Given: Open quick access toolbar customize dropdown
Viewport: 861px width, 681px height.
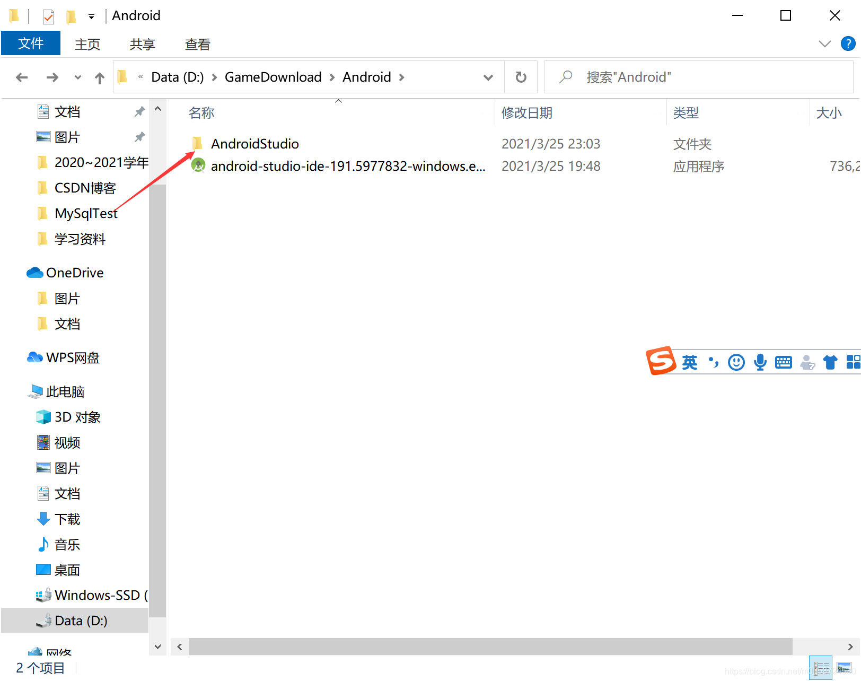Looking at the screenshot, I should [x=91, y=17].
